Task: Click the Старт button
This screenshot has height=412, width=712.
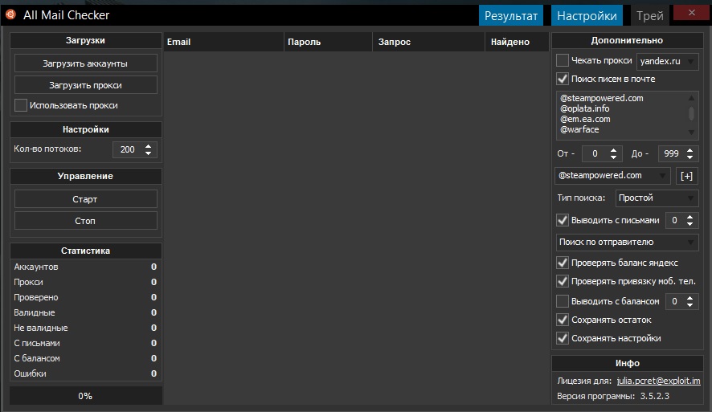Action: tap(85, 199)
